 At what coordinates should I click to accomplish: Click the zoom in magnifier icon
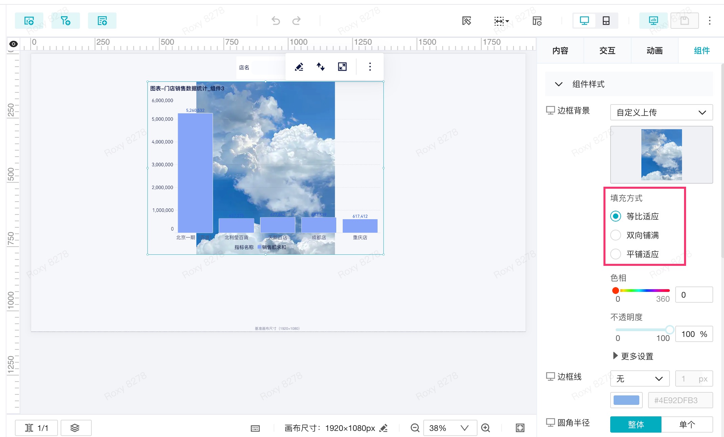(485, 428)
